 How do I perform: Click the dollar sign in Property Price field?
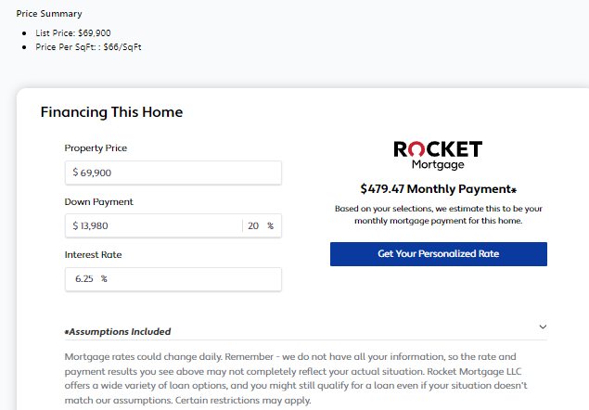(x=76, y=173)
